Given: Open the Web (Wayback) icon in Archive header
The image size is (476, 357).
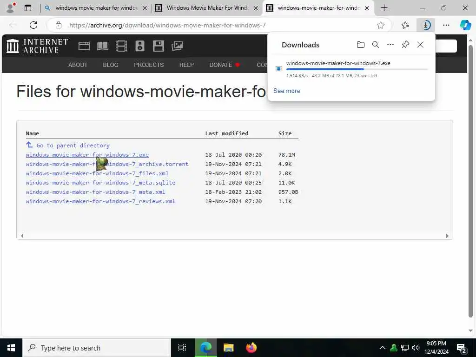Looking at the screenshot, I should pyautogui.click(x=84, y=46).
